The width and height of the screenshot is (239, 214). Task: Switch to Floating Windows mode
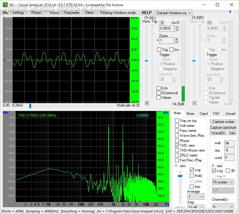tap(118, 13)
